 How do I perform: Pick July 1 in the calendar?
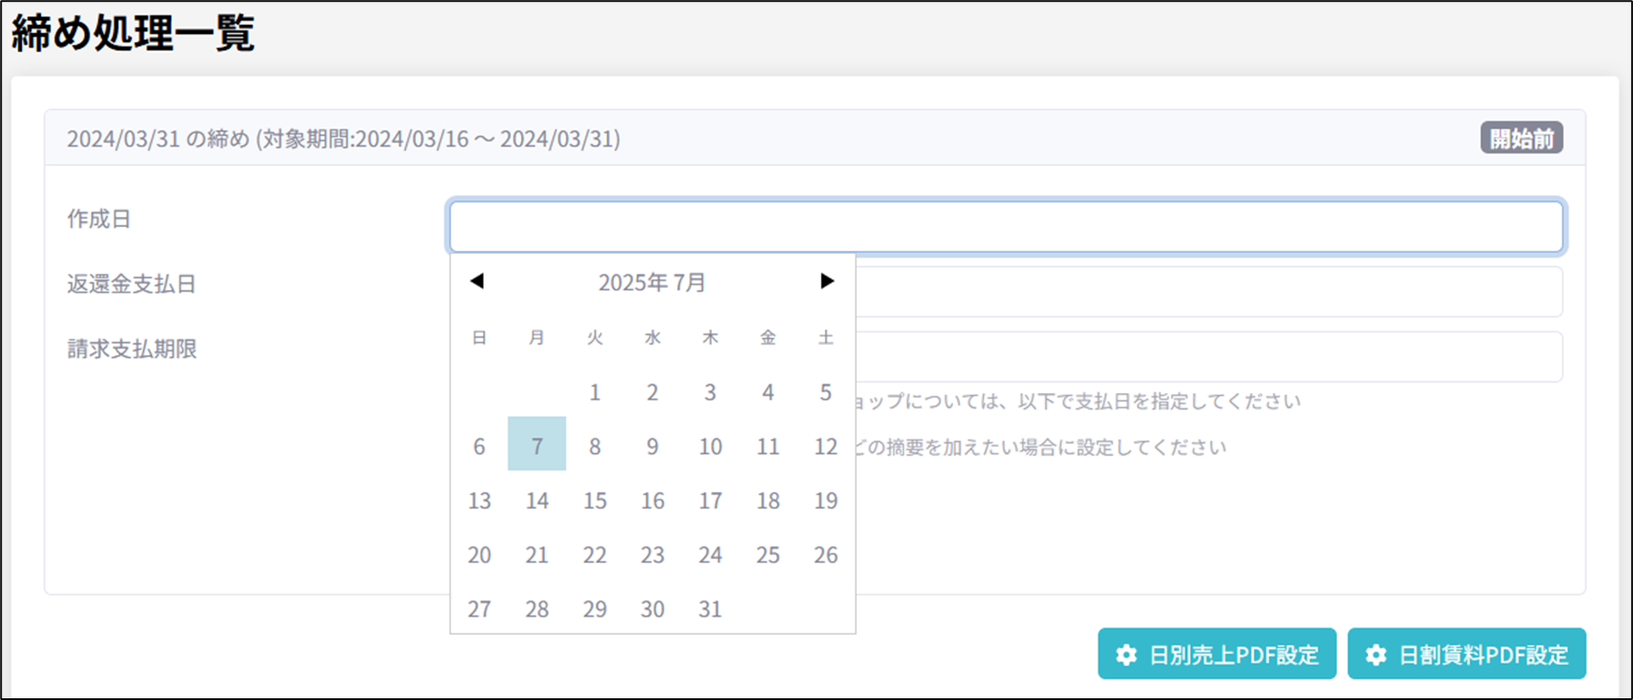coord(595,392)
